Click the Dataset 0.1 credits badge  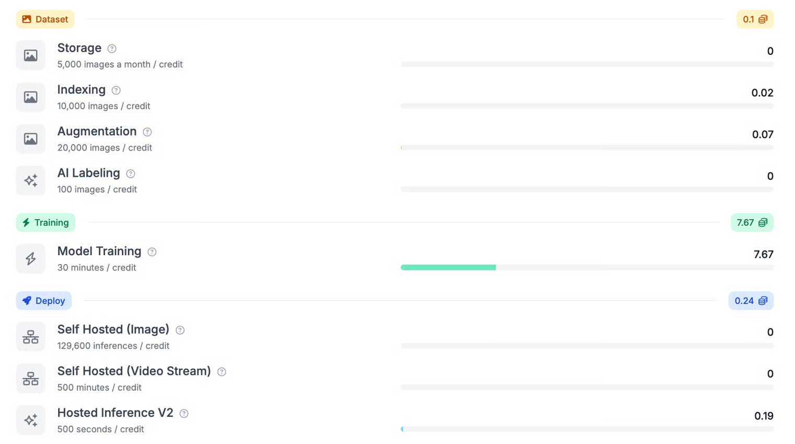(755, 19)
